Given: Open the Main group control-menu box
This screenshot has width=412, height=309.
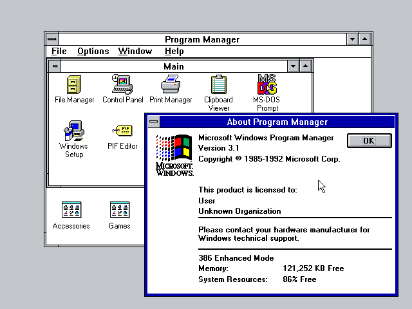Looking at the screenshot, I should pos(55,66).
